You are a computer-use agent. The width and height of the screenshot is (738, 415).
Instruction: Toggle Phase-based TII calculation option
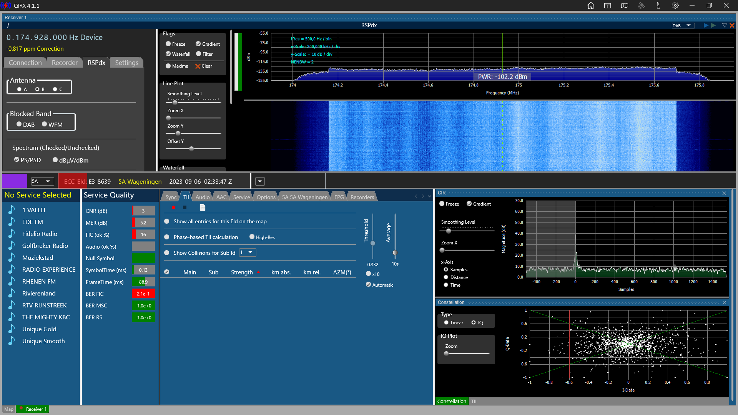tap(167, 237)
